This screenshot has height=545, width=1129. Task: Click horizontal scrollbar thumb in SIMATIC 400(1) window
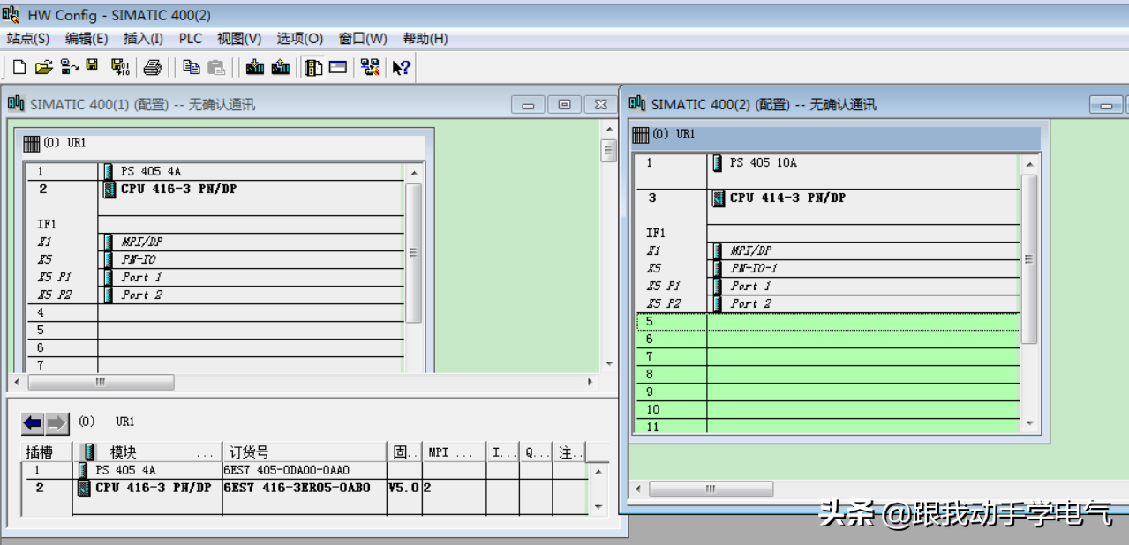(101, 383)
